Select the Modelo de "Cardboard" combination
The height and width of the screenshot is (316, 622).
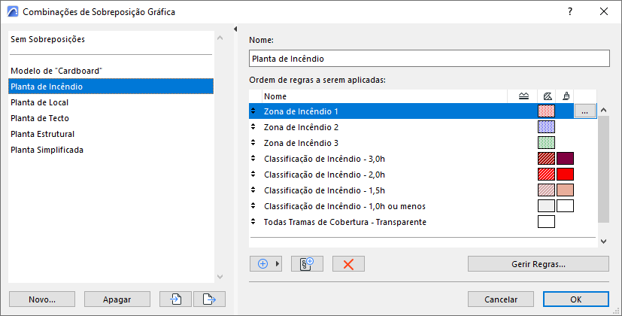(56, 71)
